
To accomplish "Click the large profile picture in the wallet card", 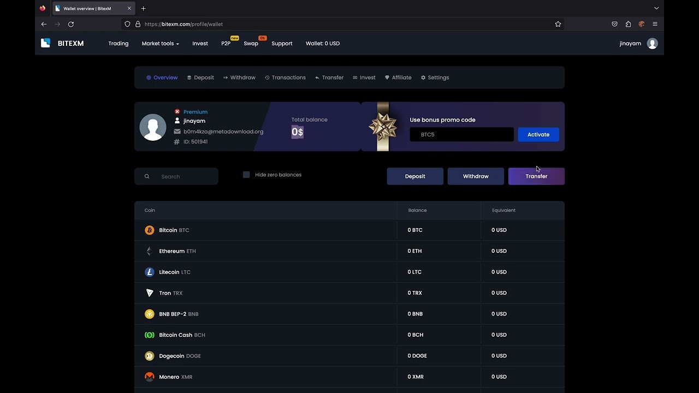I will [x=153, y=127].
